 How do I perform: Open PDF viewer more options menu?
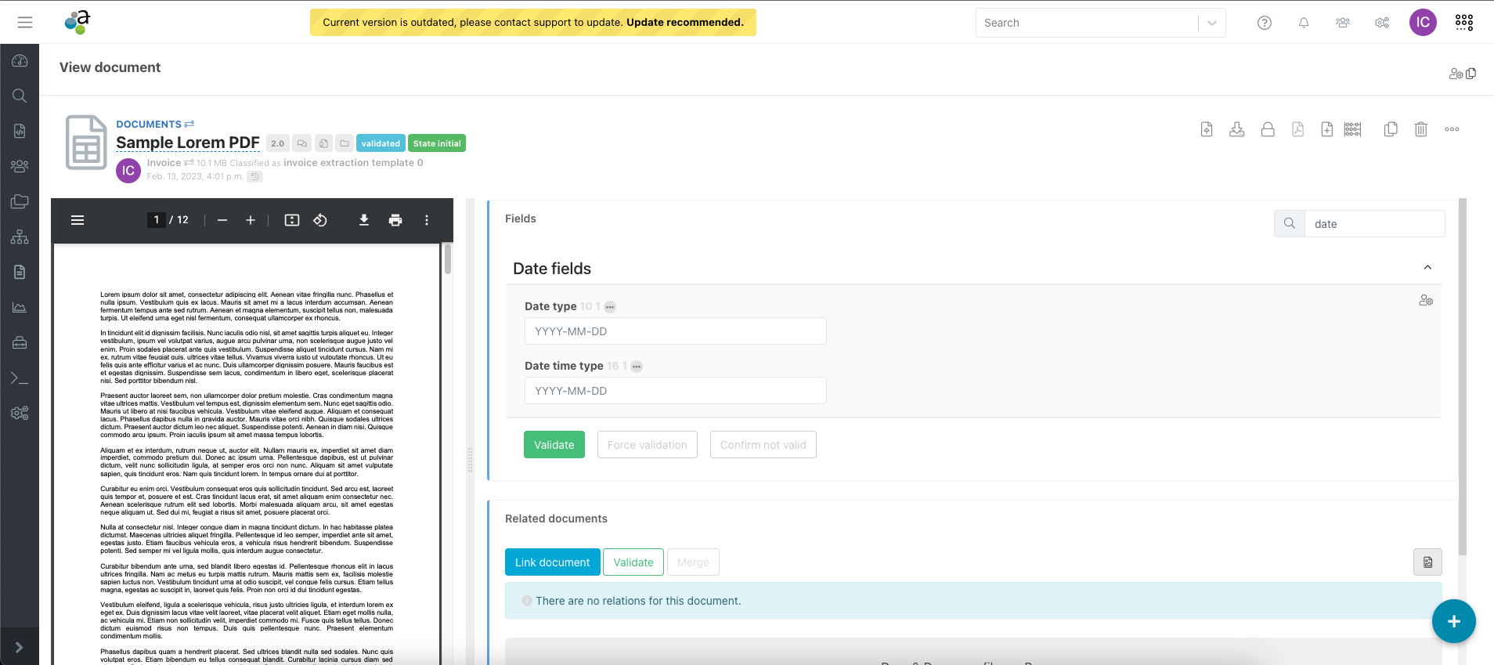(427, 220)
